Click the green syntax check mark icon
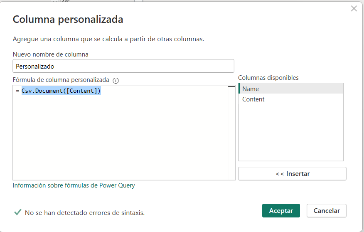The height and width of the screenshot is (232, 364). 18,212
